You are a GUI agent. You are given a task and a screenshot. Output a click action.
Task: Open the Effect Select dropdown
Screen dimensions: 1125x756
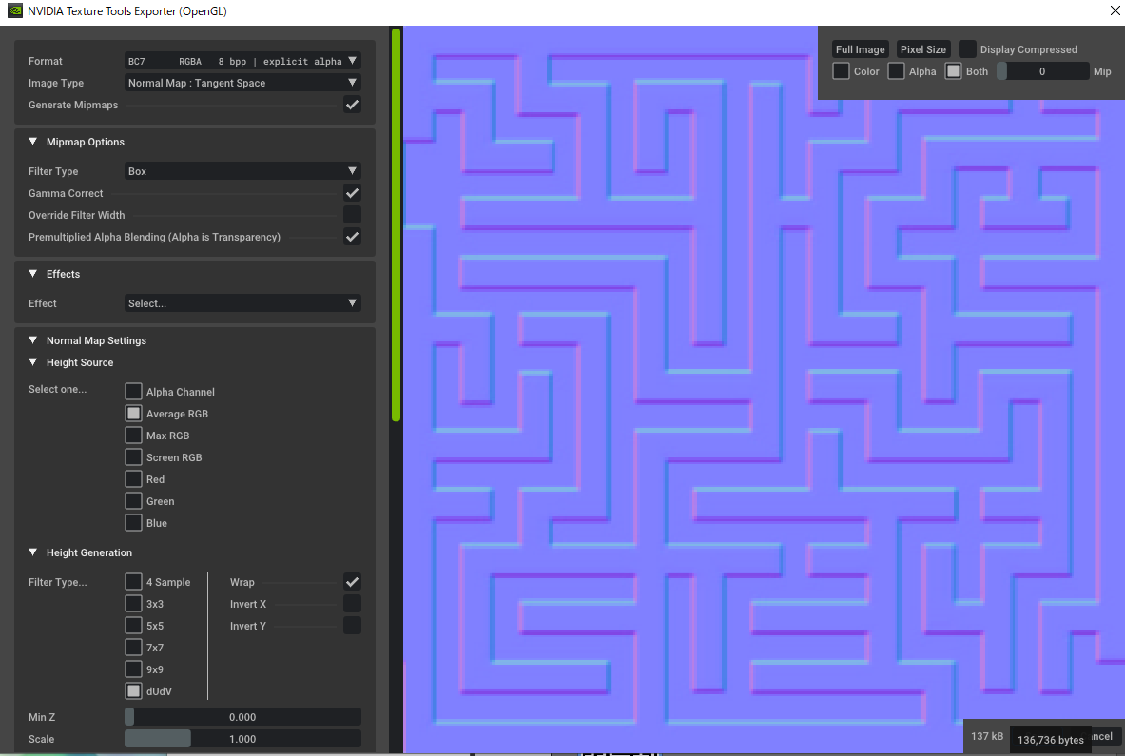coord(242,303)
